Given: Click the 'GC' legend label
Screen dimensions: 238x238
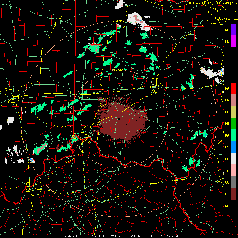Looking at the screenshot, I should 227,182.
